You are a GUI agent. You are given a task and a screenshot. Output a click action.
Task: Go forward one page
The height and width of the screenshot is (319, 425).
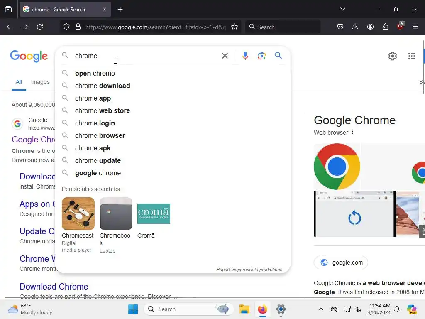[25, 27]
